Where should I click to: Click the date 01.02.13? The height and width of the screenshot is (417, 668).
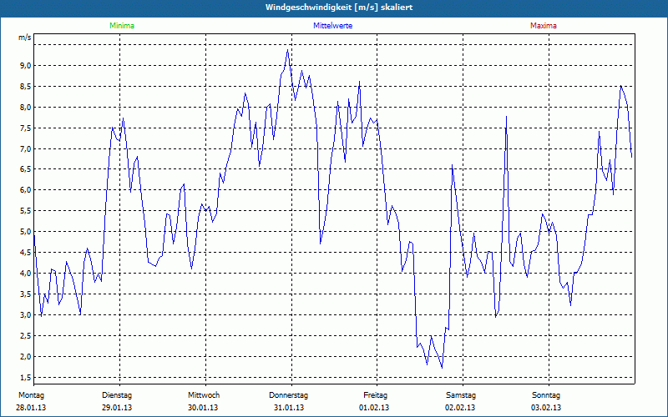tap(374, 408)
